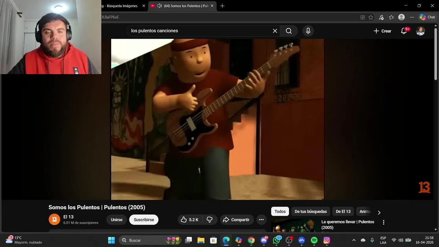Show hidden system tray icons
Image resolution: width=439 pixels, height=247 pixels.
click(x=354, y=240)
